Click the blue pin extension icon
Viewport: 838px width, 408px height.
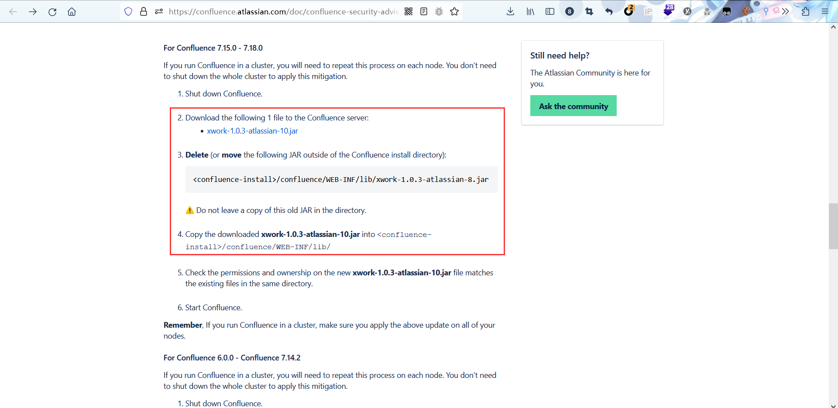766,12
